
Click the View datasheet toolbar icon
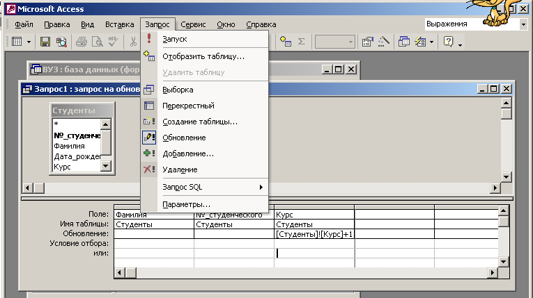tap(17, 42)
